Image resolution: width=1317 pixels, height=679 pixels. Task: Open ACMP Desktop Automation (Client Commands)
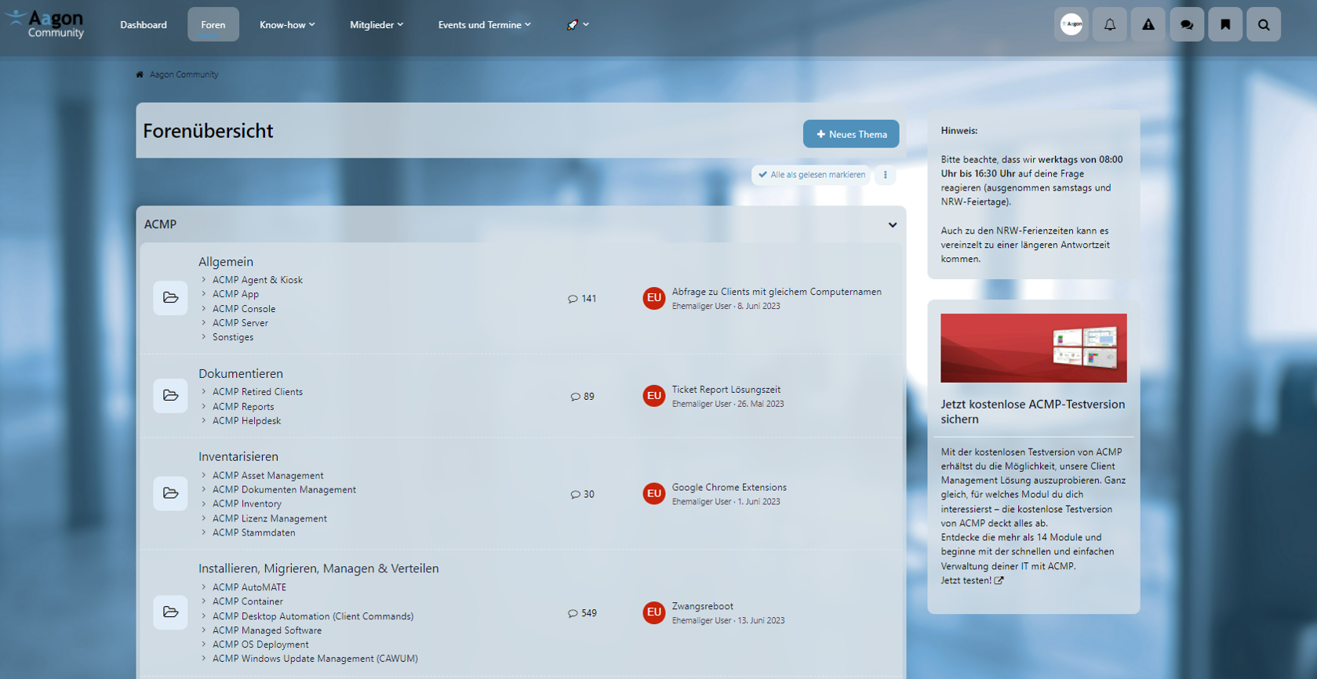tap(313, 616)
